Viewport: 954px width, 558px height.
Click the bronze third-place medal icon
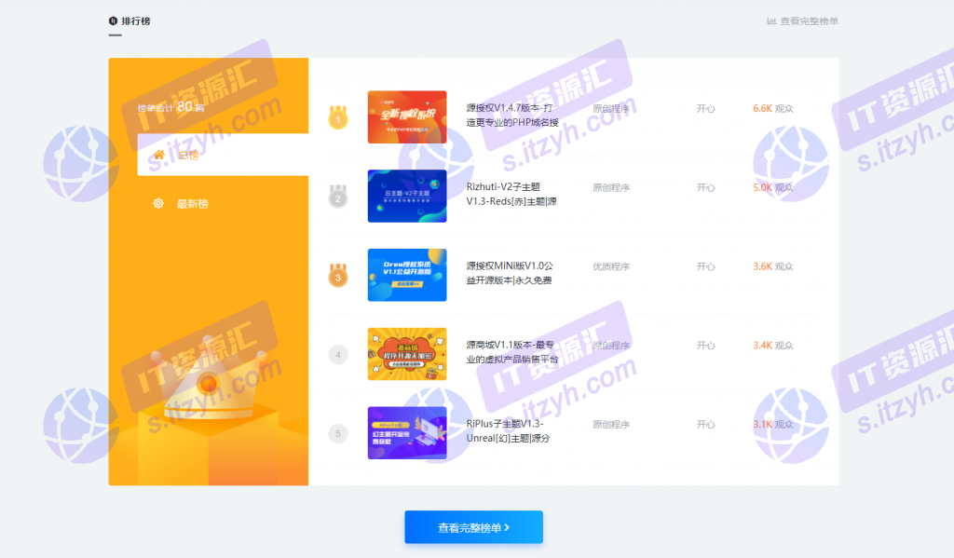coord(338,276)
